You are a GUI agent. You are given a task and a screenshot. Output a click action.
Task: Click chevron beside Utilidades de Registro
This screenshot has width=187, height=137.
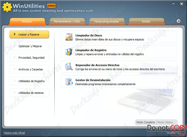click(14, 81)
